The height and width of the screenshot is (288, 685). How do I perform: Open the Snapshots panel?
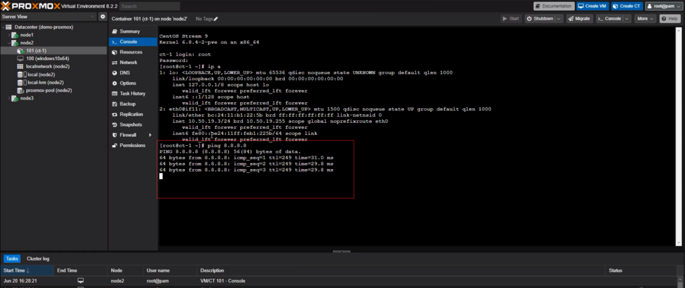click(x=130, y=125)
